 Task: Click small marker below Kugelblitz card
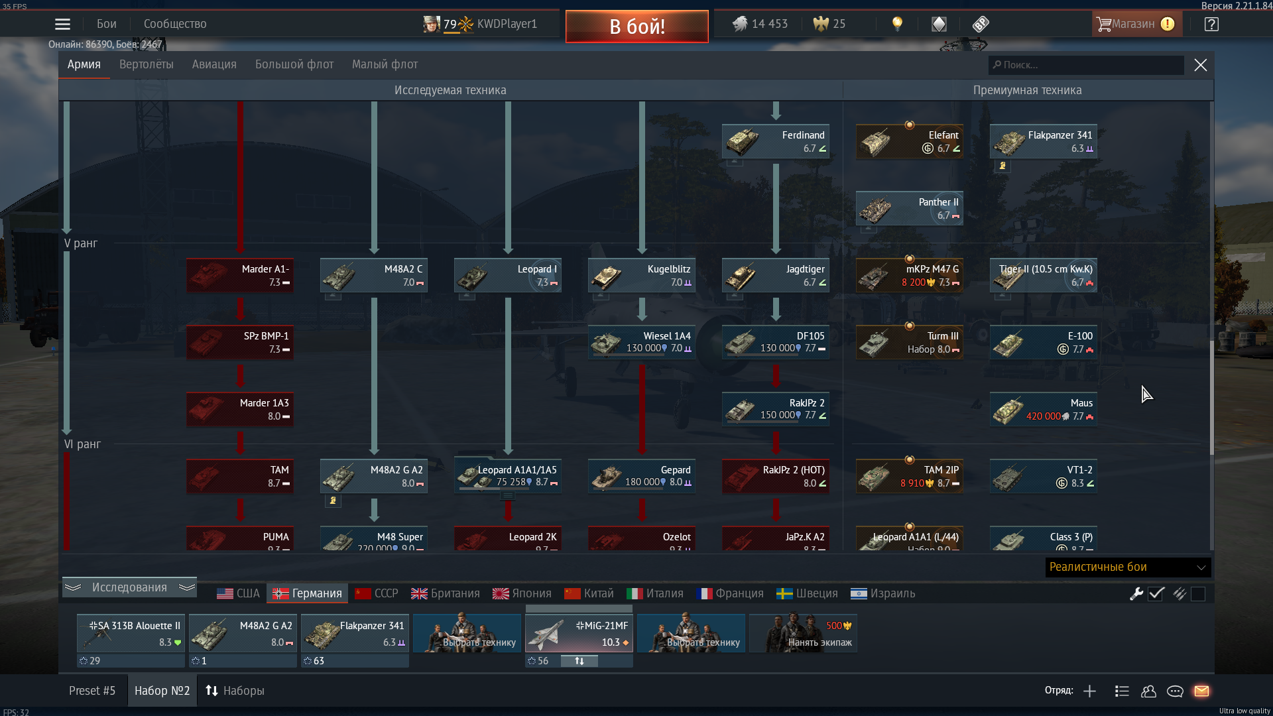tap(601, 296)
